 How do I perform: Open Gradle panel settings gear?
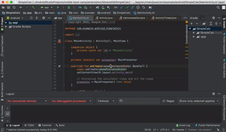coord(214,18)
